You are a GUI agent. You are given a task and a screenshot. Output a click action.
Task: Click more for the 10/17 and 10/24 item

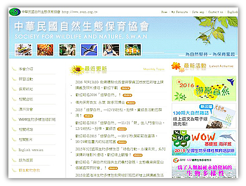122,142
